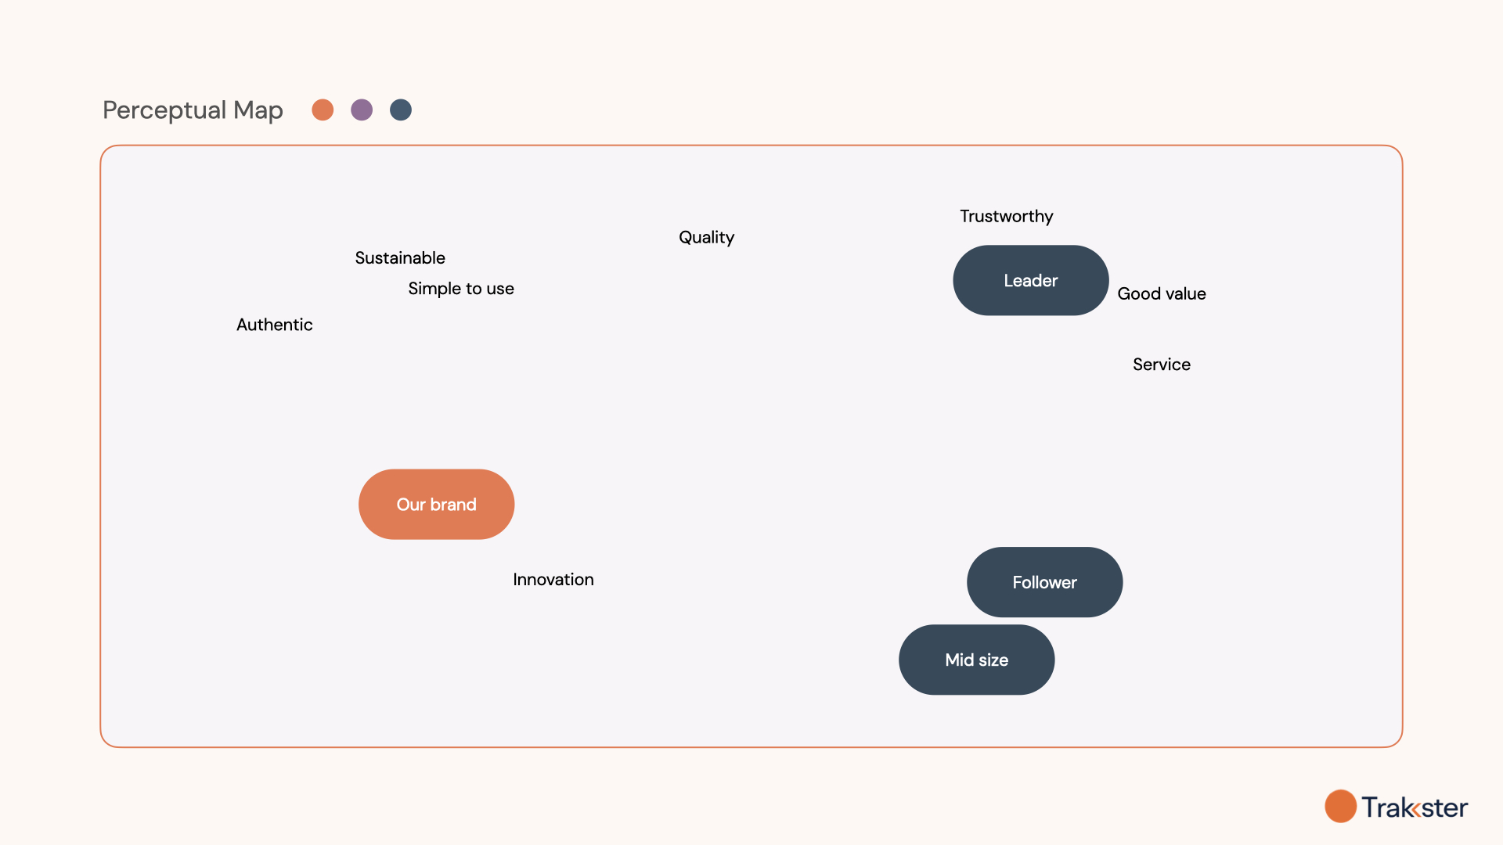1503x845 pixels.
Task: Select the Leader competitor node
Action: tap(1029, 279)
